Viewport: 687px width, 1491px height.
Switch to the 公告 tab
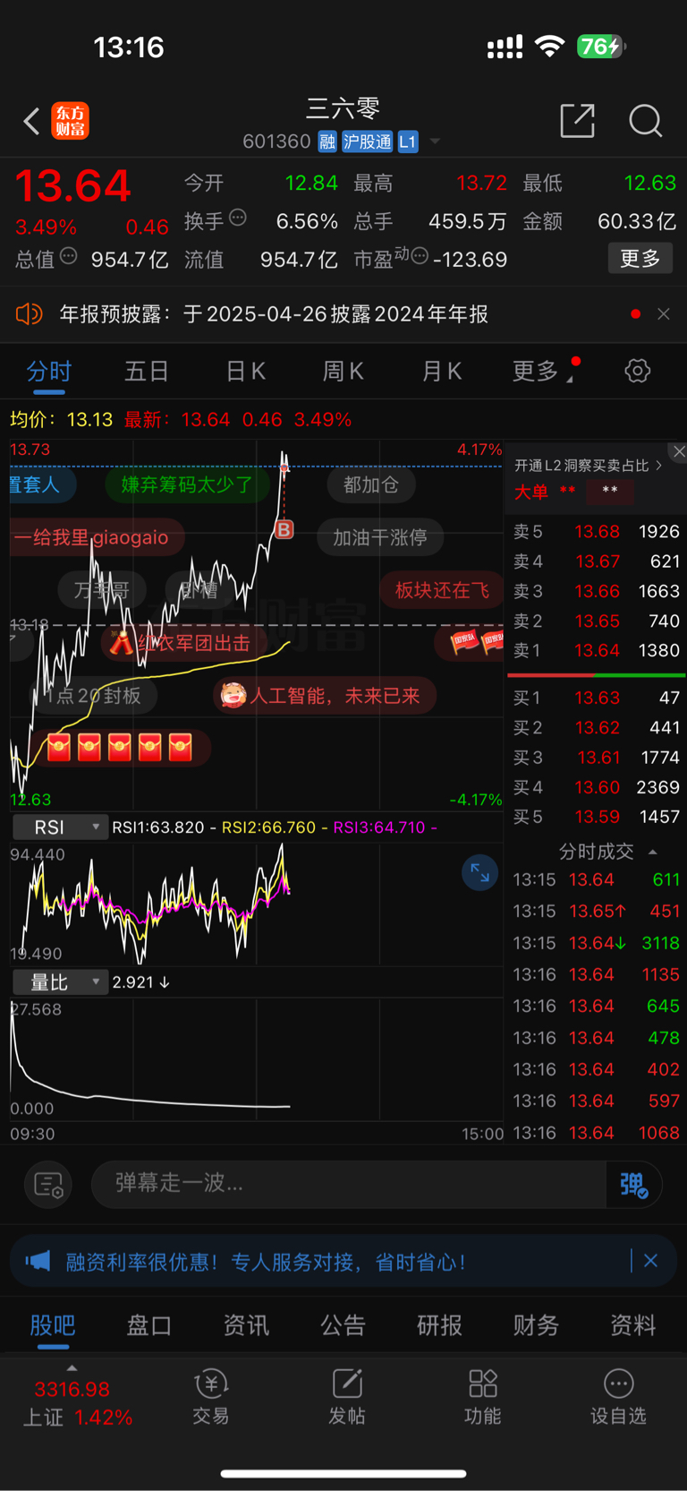point(343,1325)
